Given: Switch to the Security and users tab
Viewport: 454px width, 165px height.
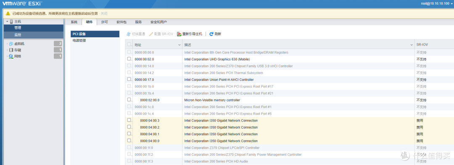Looking at the screenshot, I should tap(158, 22).
